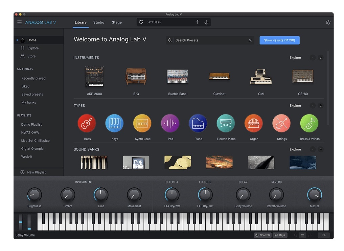Clear the Search Presets field
344x251 pixels.
click(250, 40)
